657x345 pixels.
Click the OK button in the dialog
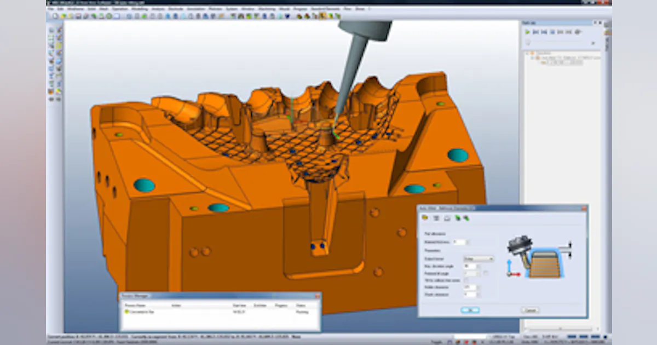pos(470,311)
